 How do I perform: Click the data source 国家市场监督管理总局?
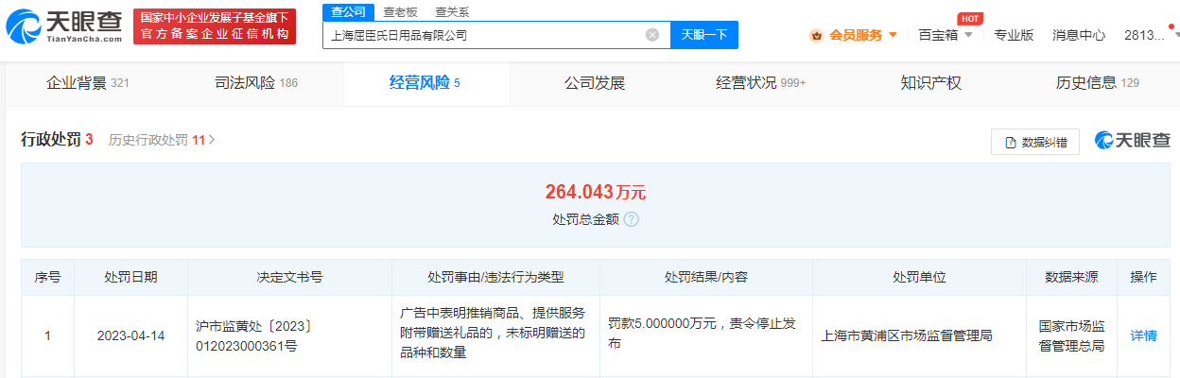pyautogui.click(x=1071, y=335)
